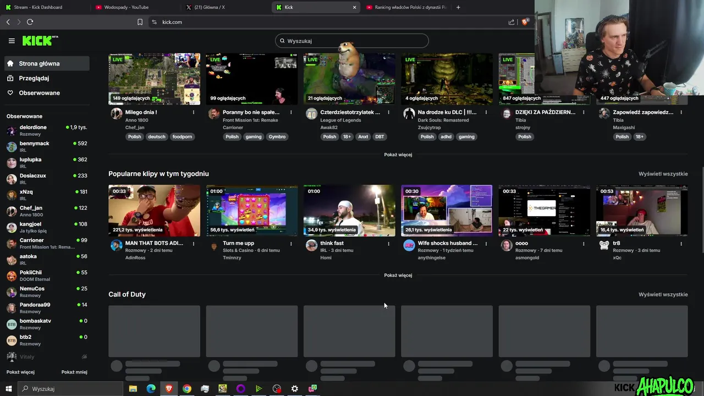This screenshot has width=704, height=396.
Task: Open Chef_jan streamer avatar
Action: pyautogui.click(x=116, y=114)
